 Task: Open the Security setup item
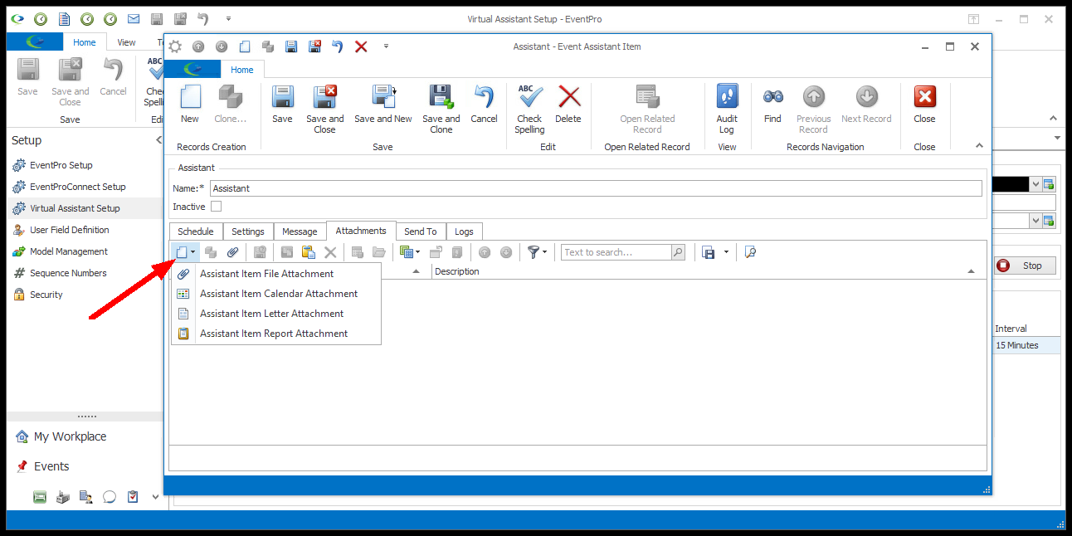click(46, 295)
